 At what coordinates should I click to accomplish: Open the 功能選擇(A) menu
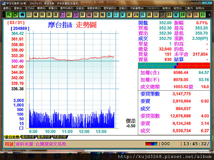pos(137,9)
